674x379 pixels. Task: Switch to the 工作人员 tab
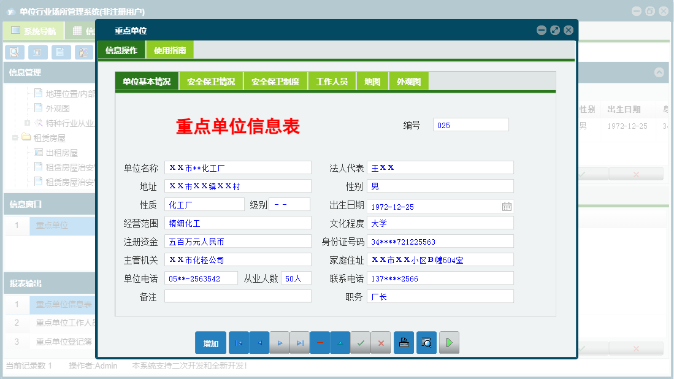pos(331,80)
